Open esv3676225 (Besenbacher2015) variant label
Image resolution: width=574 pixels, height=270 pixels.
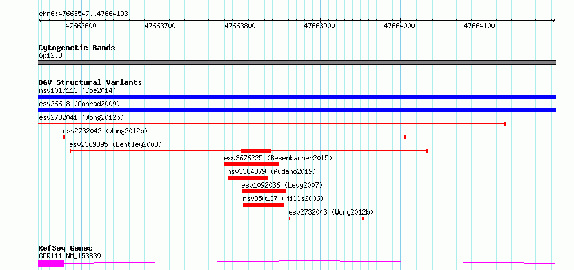click(278, 158)
